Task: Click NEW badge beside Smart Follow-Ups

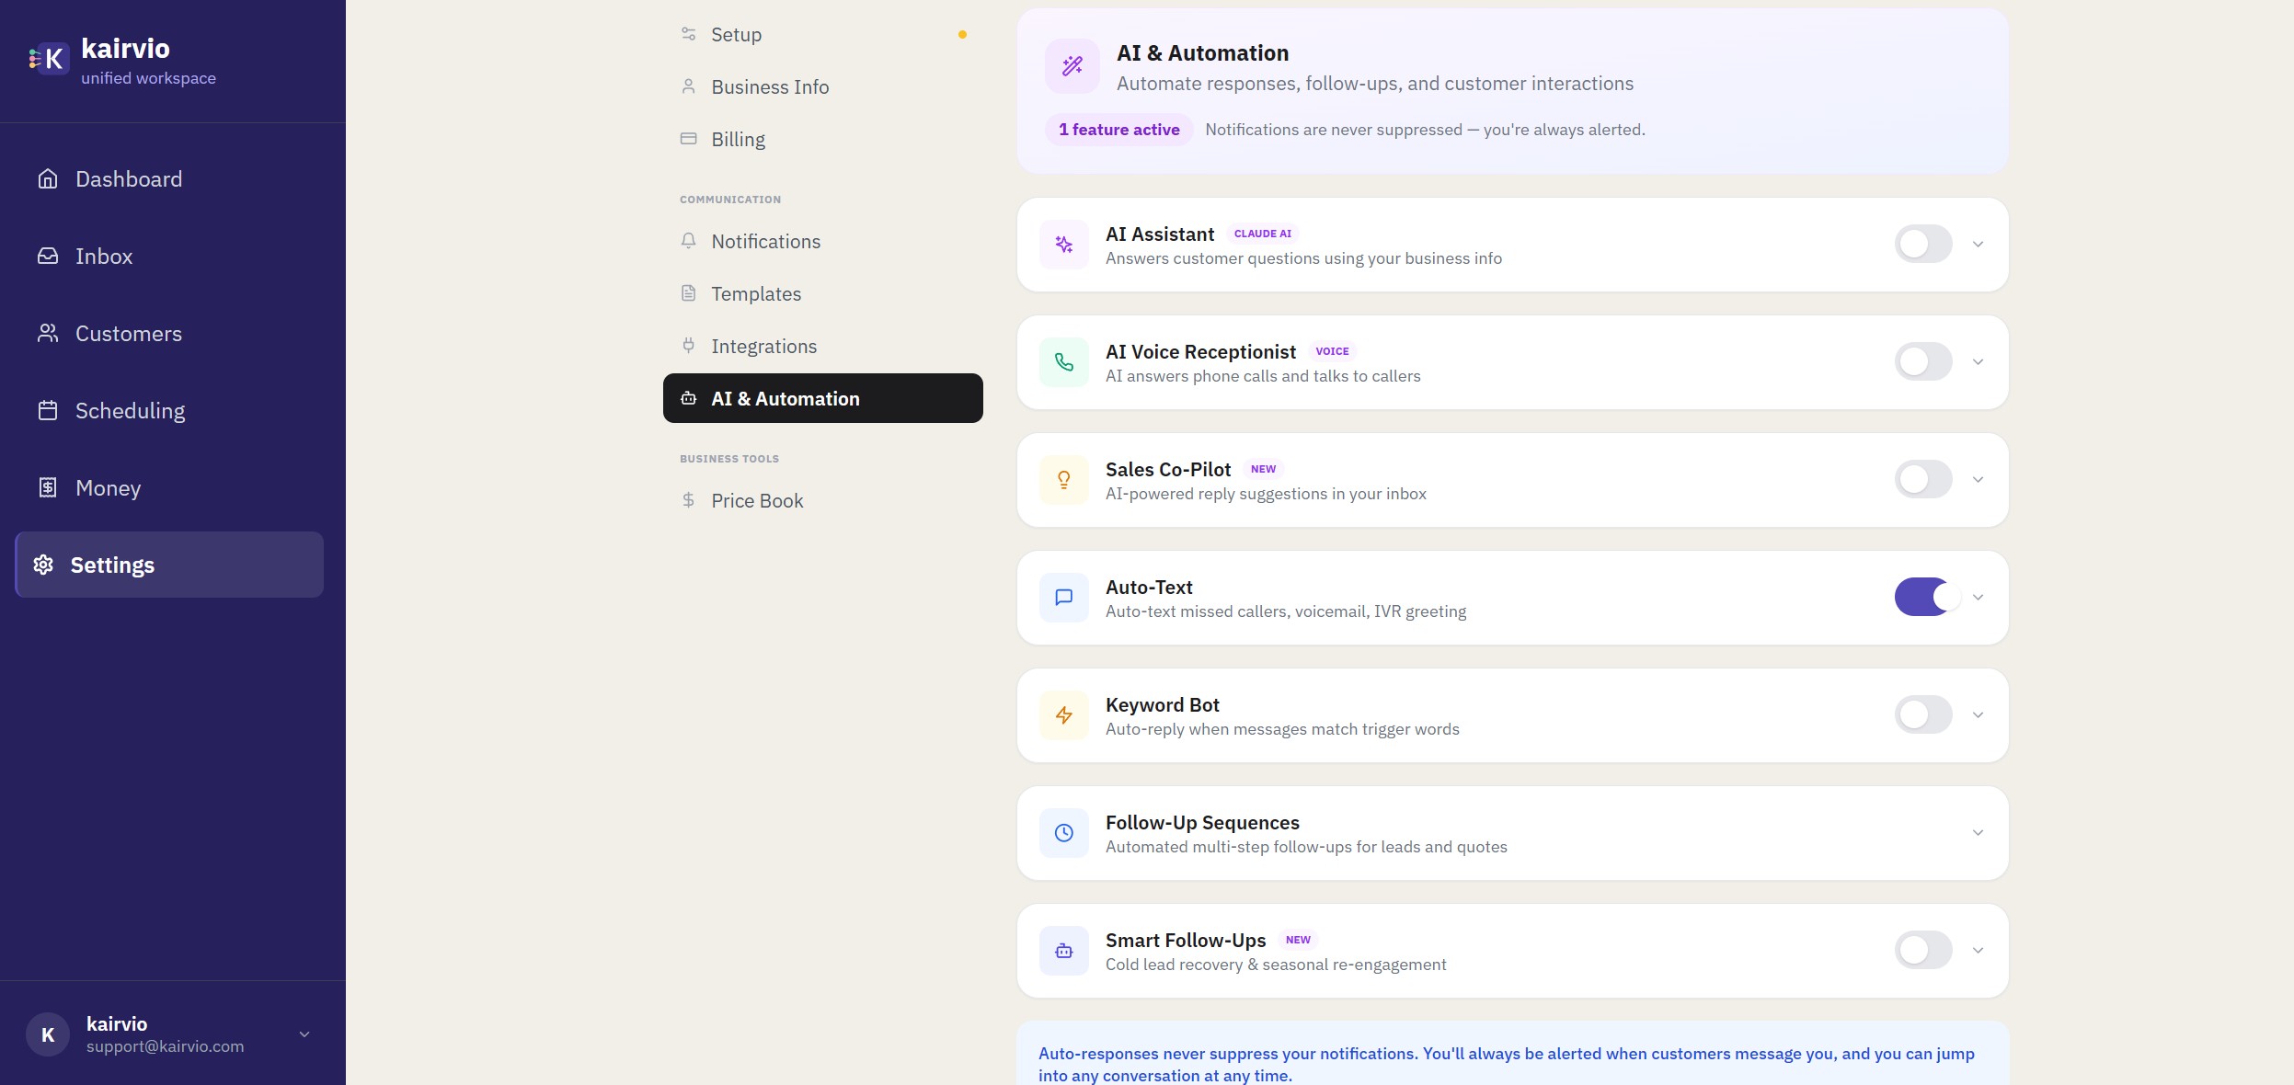Action: click(1298, 940)
